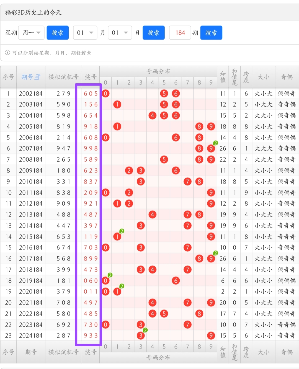Click top 跨度 column header

246,77
